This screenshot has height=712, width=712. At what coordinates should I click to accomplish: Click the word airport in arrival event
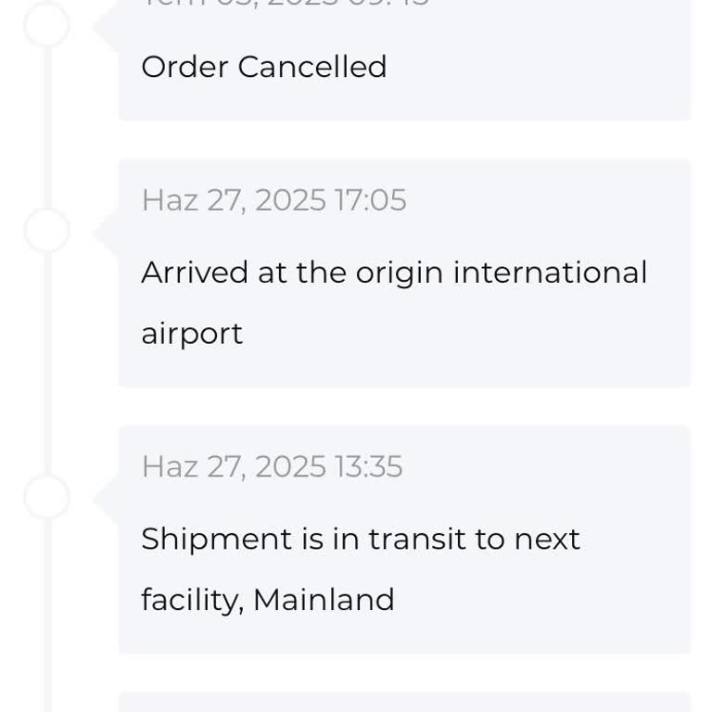[191, 334]
